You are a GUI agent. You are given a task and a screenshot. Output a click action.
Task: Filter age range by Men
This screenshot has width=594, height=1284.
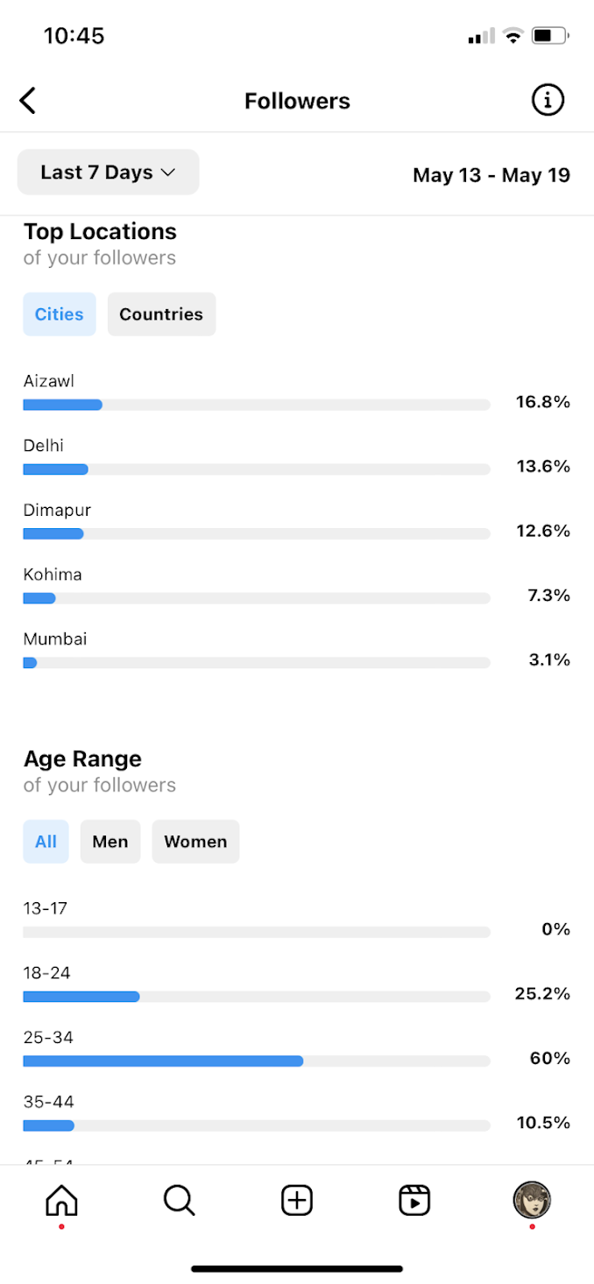(x=110, y=842)
